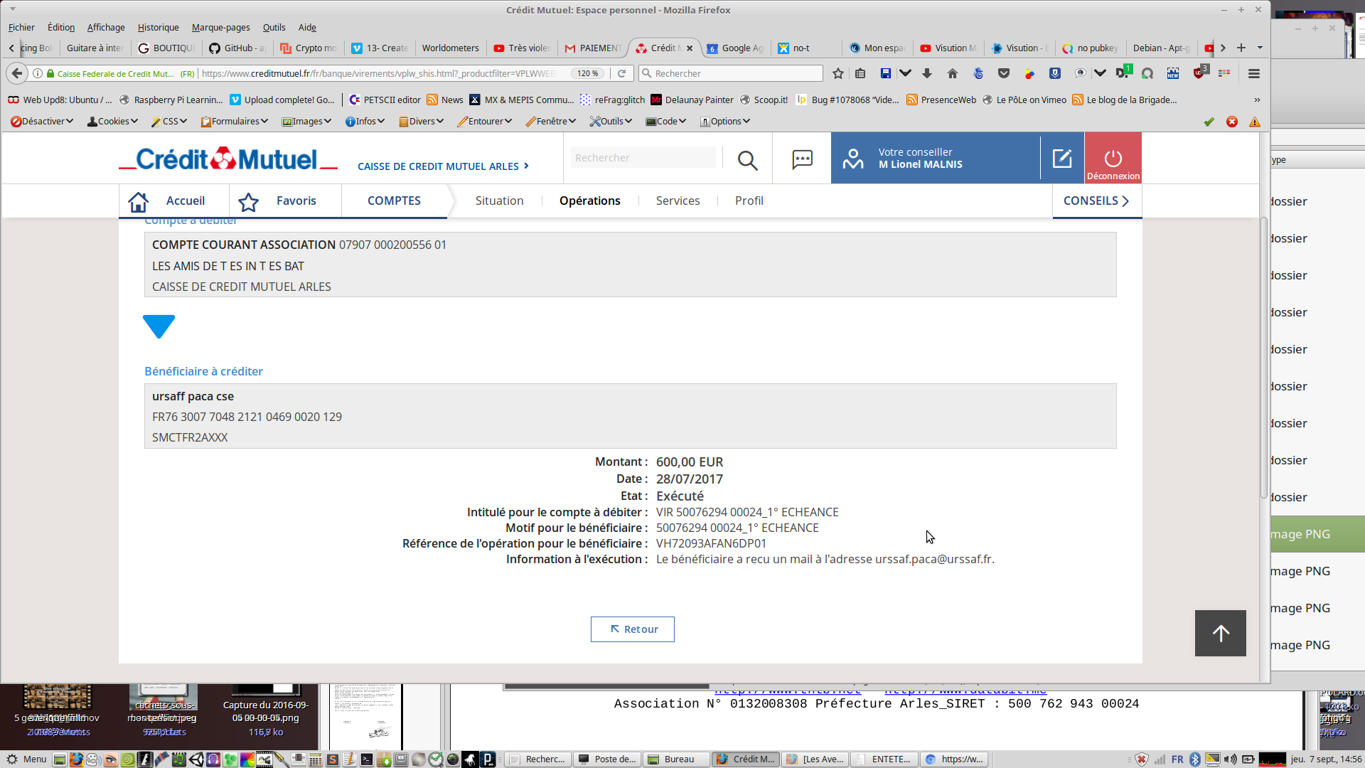Reload the page with refresh icon
Viewport: 1365px width, 768px height.
click(621, 73)
